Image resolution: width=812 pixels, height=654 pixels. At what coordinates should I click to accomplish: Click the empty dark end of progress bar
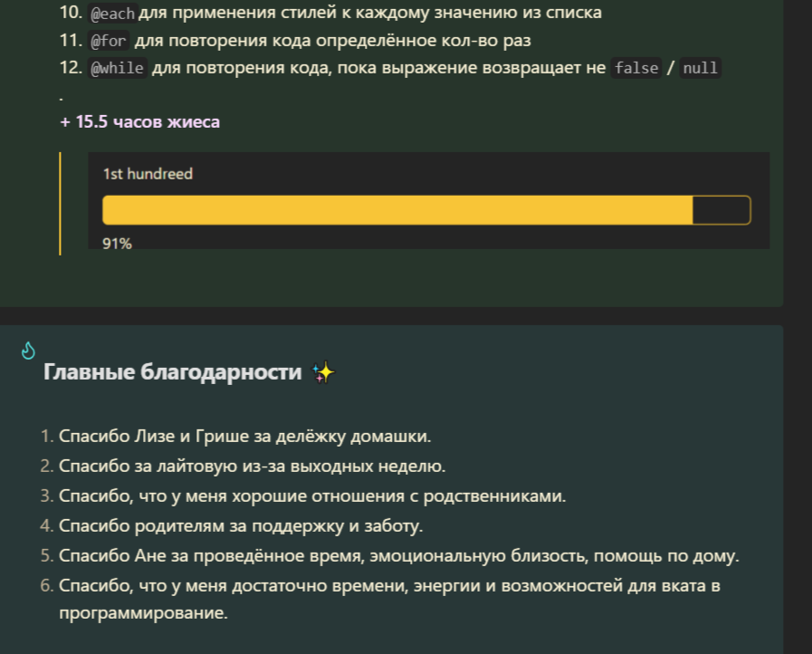tap(721, 210)
